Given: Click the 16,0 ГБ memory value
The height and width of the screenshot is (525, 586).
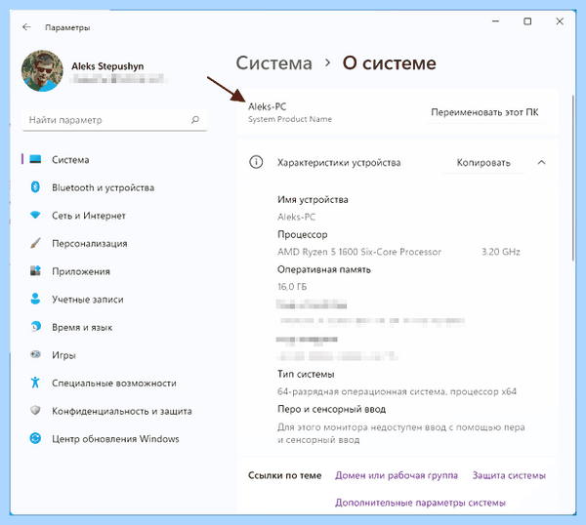Looking at the screenshot, I should point(292,287).
